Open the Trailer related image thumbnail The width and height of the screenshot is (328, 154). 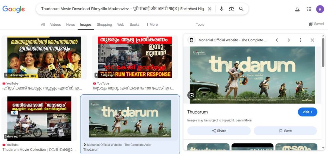[x=252, y=147]
